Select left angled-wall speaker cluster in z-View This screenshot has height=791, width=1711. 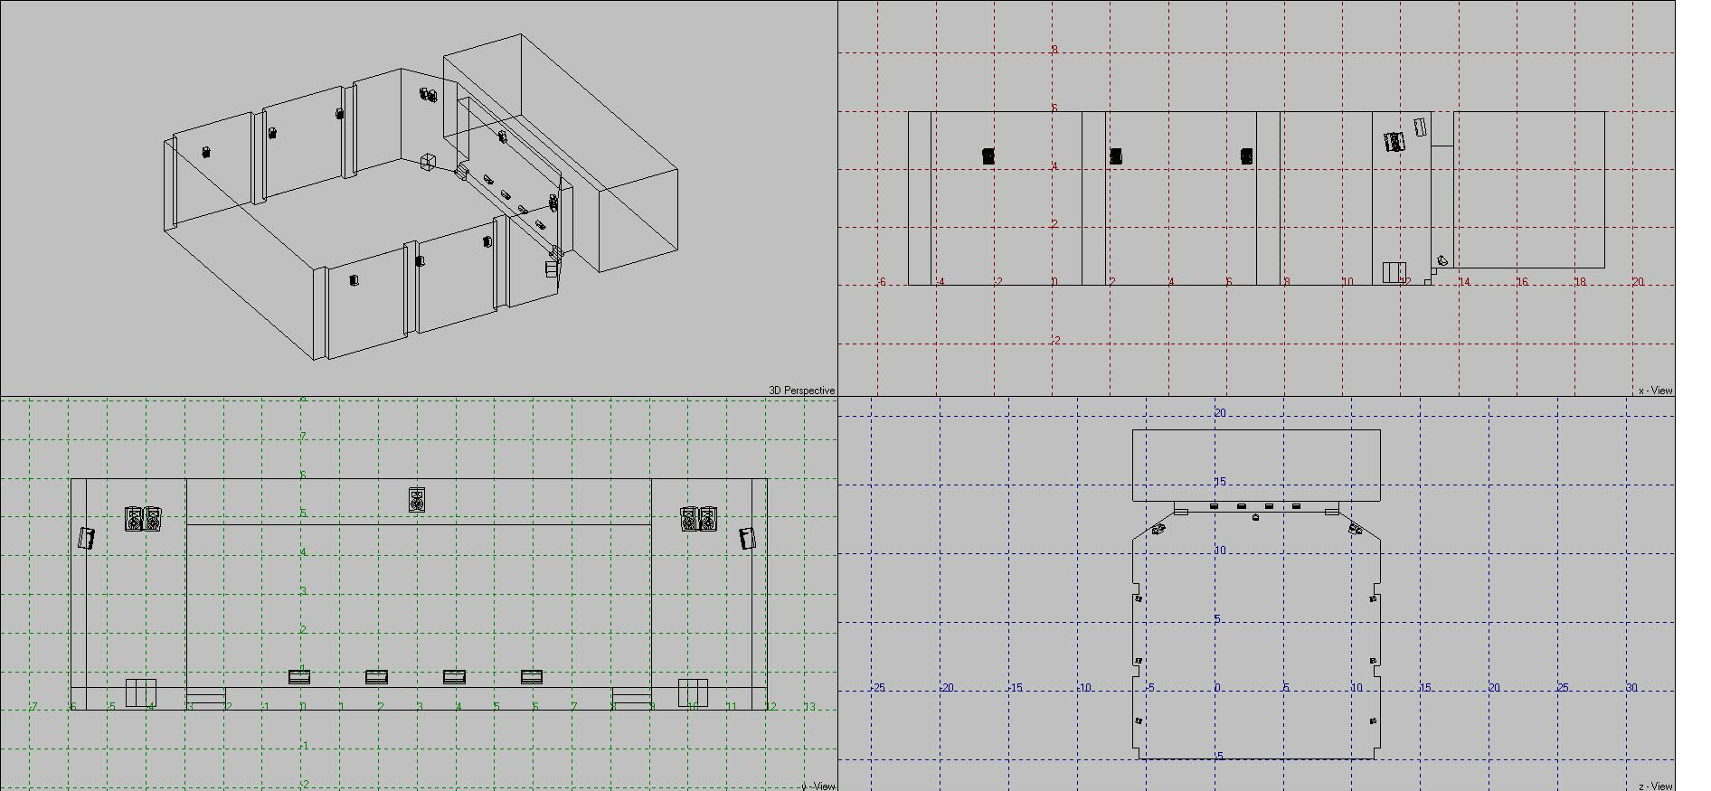[1158, 529]
